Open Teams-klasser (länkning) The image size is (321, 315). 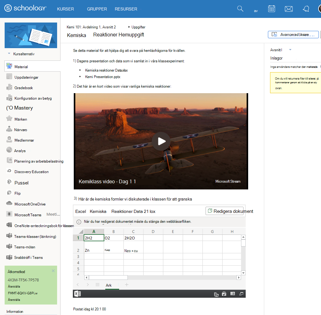(35, 236)
